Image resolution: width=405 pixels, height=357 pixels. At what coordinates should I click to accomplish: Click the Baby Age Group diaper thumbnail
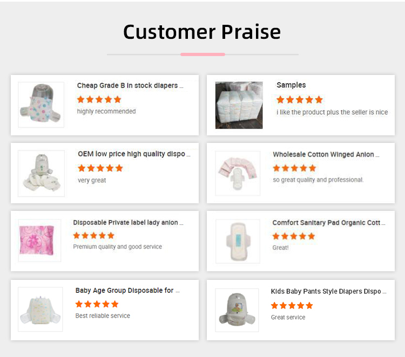[x=40, y=310]
